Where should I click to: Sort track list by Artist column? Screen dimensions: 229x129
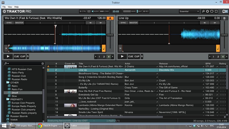pos(127,64)
